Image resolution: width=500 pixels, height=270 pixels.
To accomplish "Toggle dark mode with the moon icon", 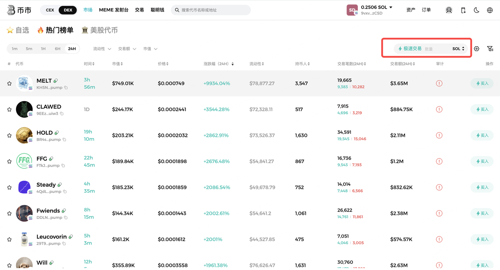I will click(x=477, y=10).
